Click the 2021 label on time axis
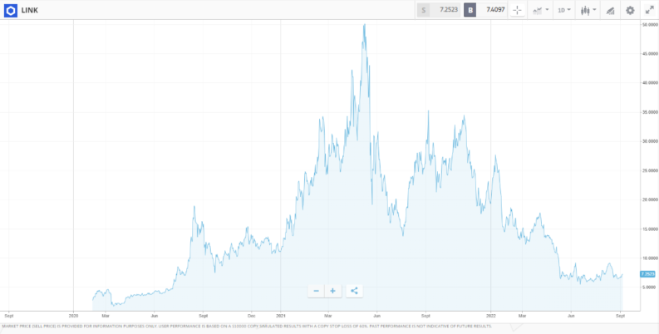Image resolution: width=659 pixels, height=334 pixels. 281,314
